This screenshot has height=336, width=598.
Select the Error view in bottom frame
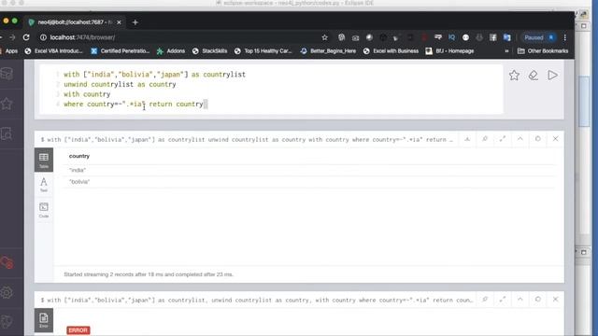click(44, 320)
